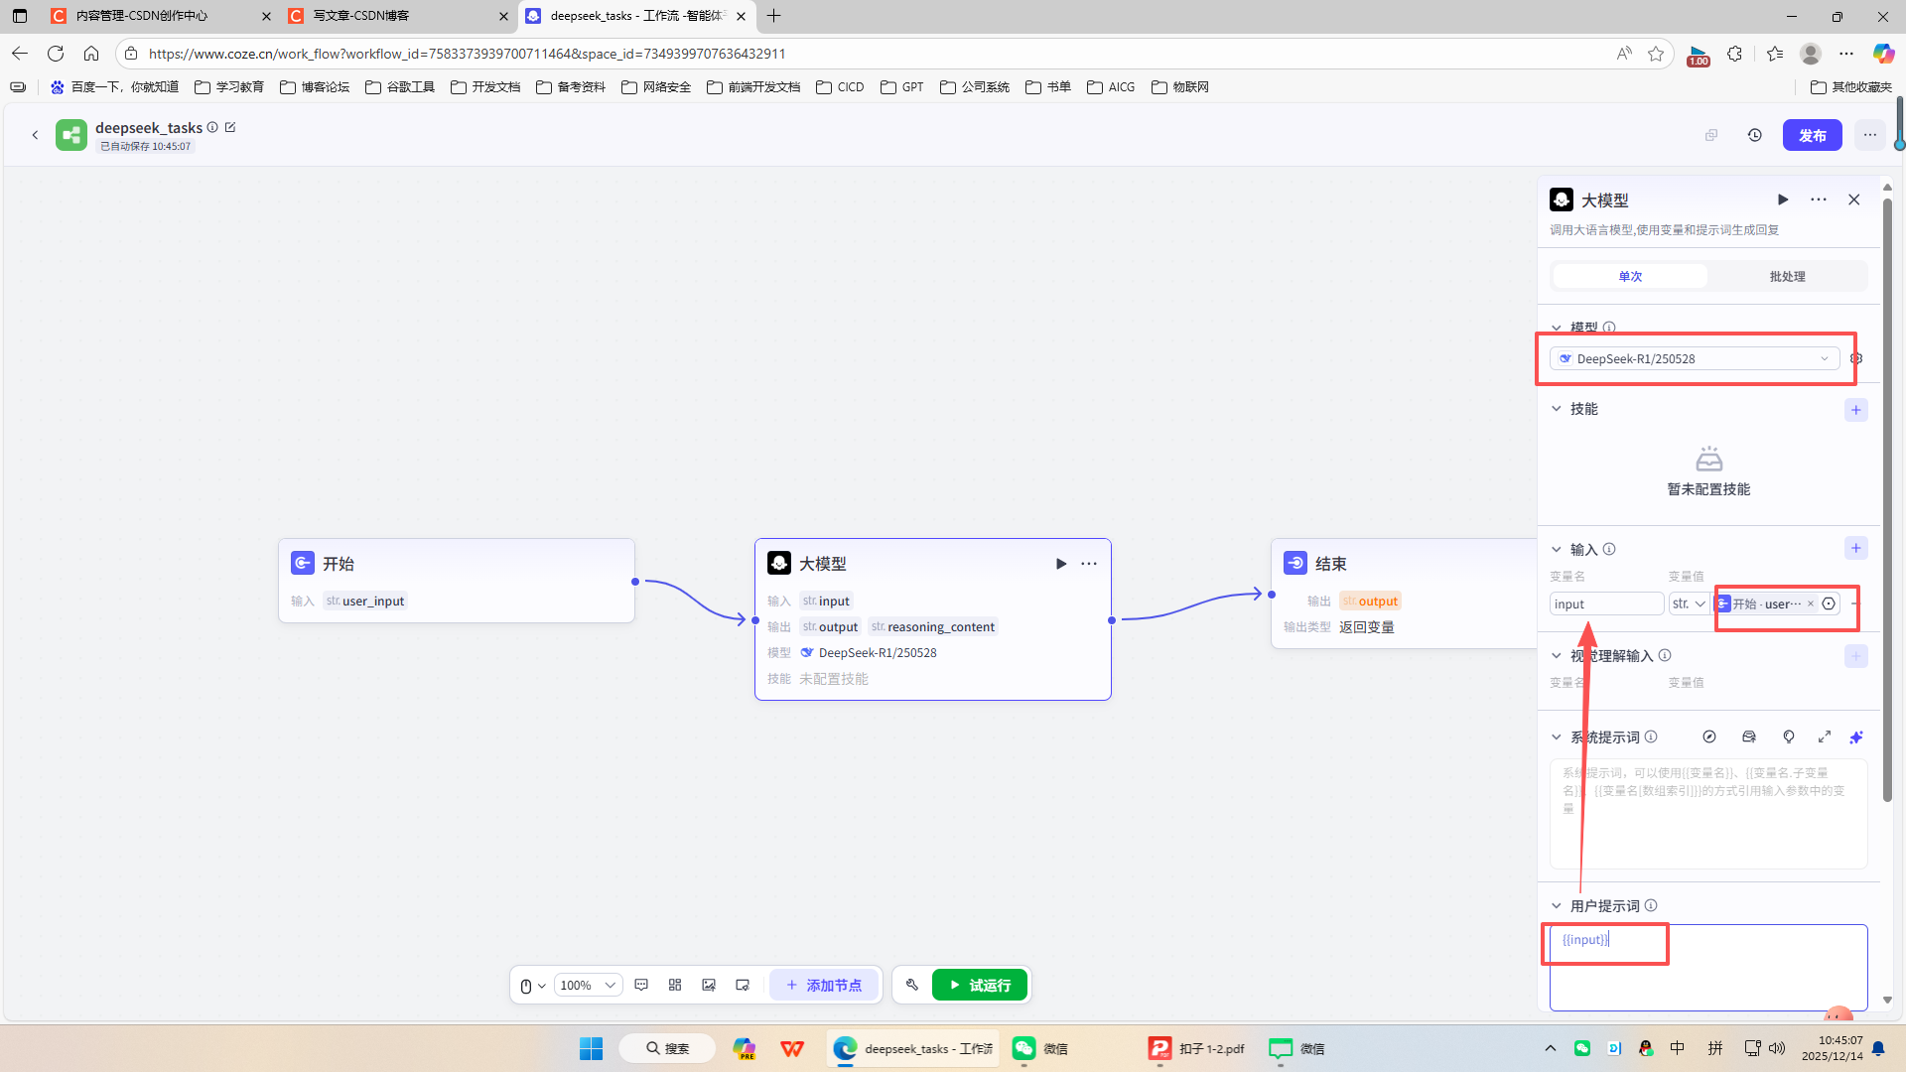
Task: Click the comment bubble icon in canvas toolbar
Action: point(641,985)
